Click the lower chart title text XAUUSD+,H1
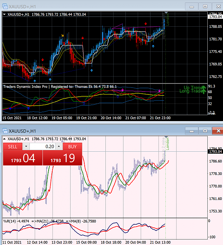 22,131
